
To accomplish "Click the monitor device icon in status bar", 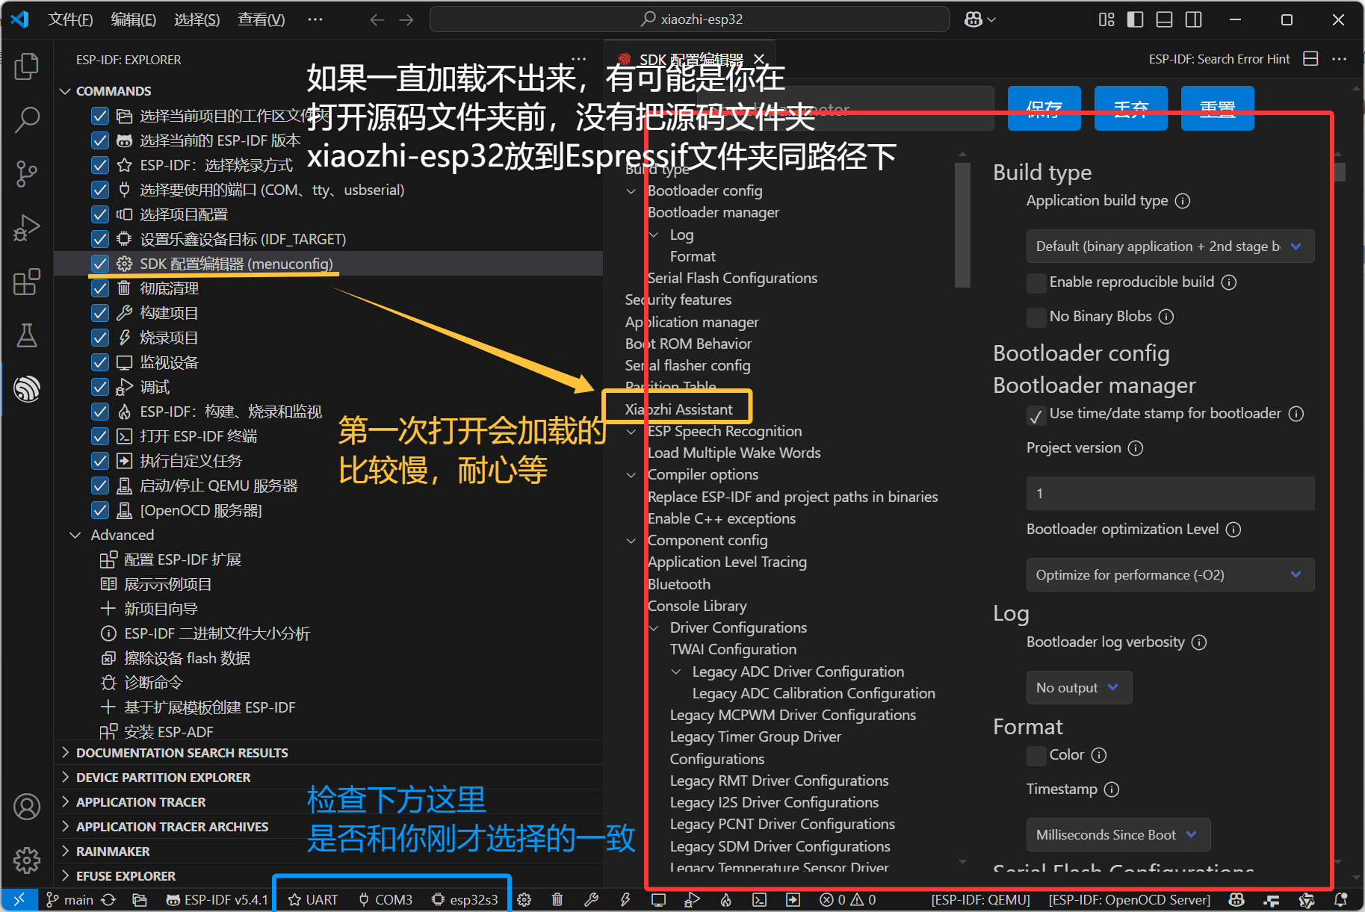I will [x=658, y=899].
